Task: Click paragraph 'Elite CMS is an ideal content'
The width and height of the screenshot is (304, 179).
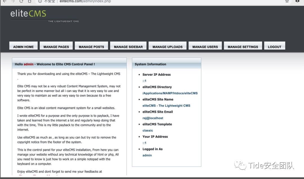Action: (66, 108)
